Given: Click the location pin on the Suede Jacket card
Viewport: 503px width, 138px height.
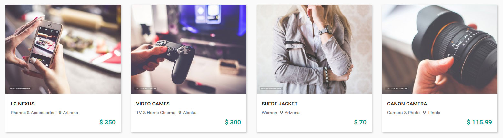Looking at the screenshot, I should [x=282, y=113].
